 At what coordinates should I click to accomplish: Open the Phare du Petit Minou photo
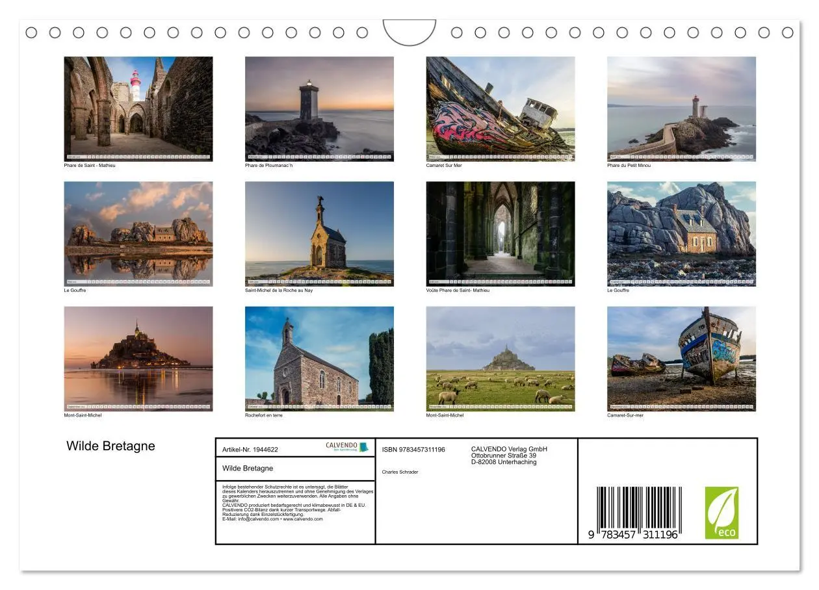[682, 109]
